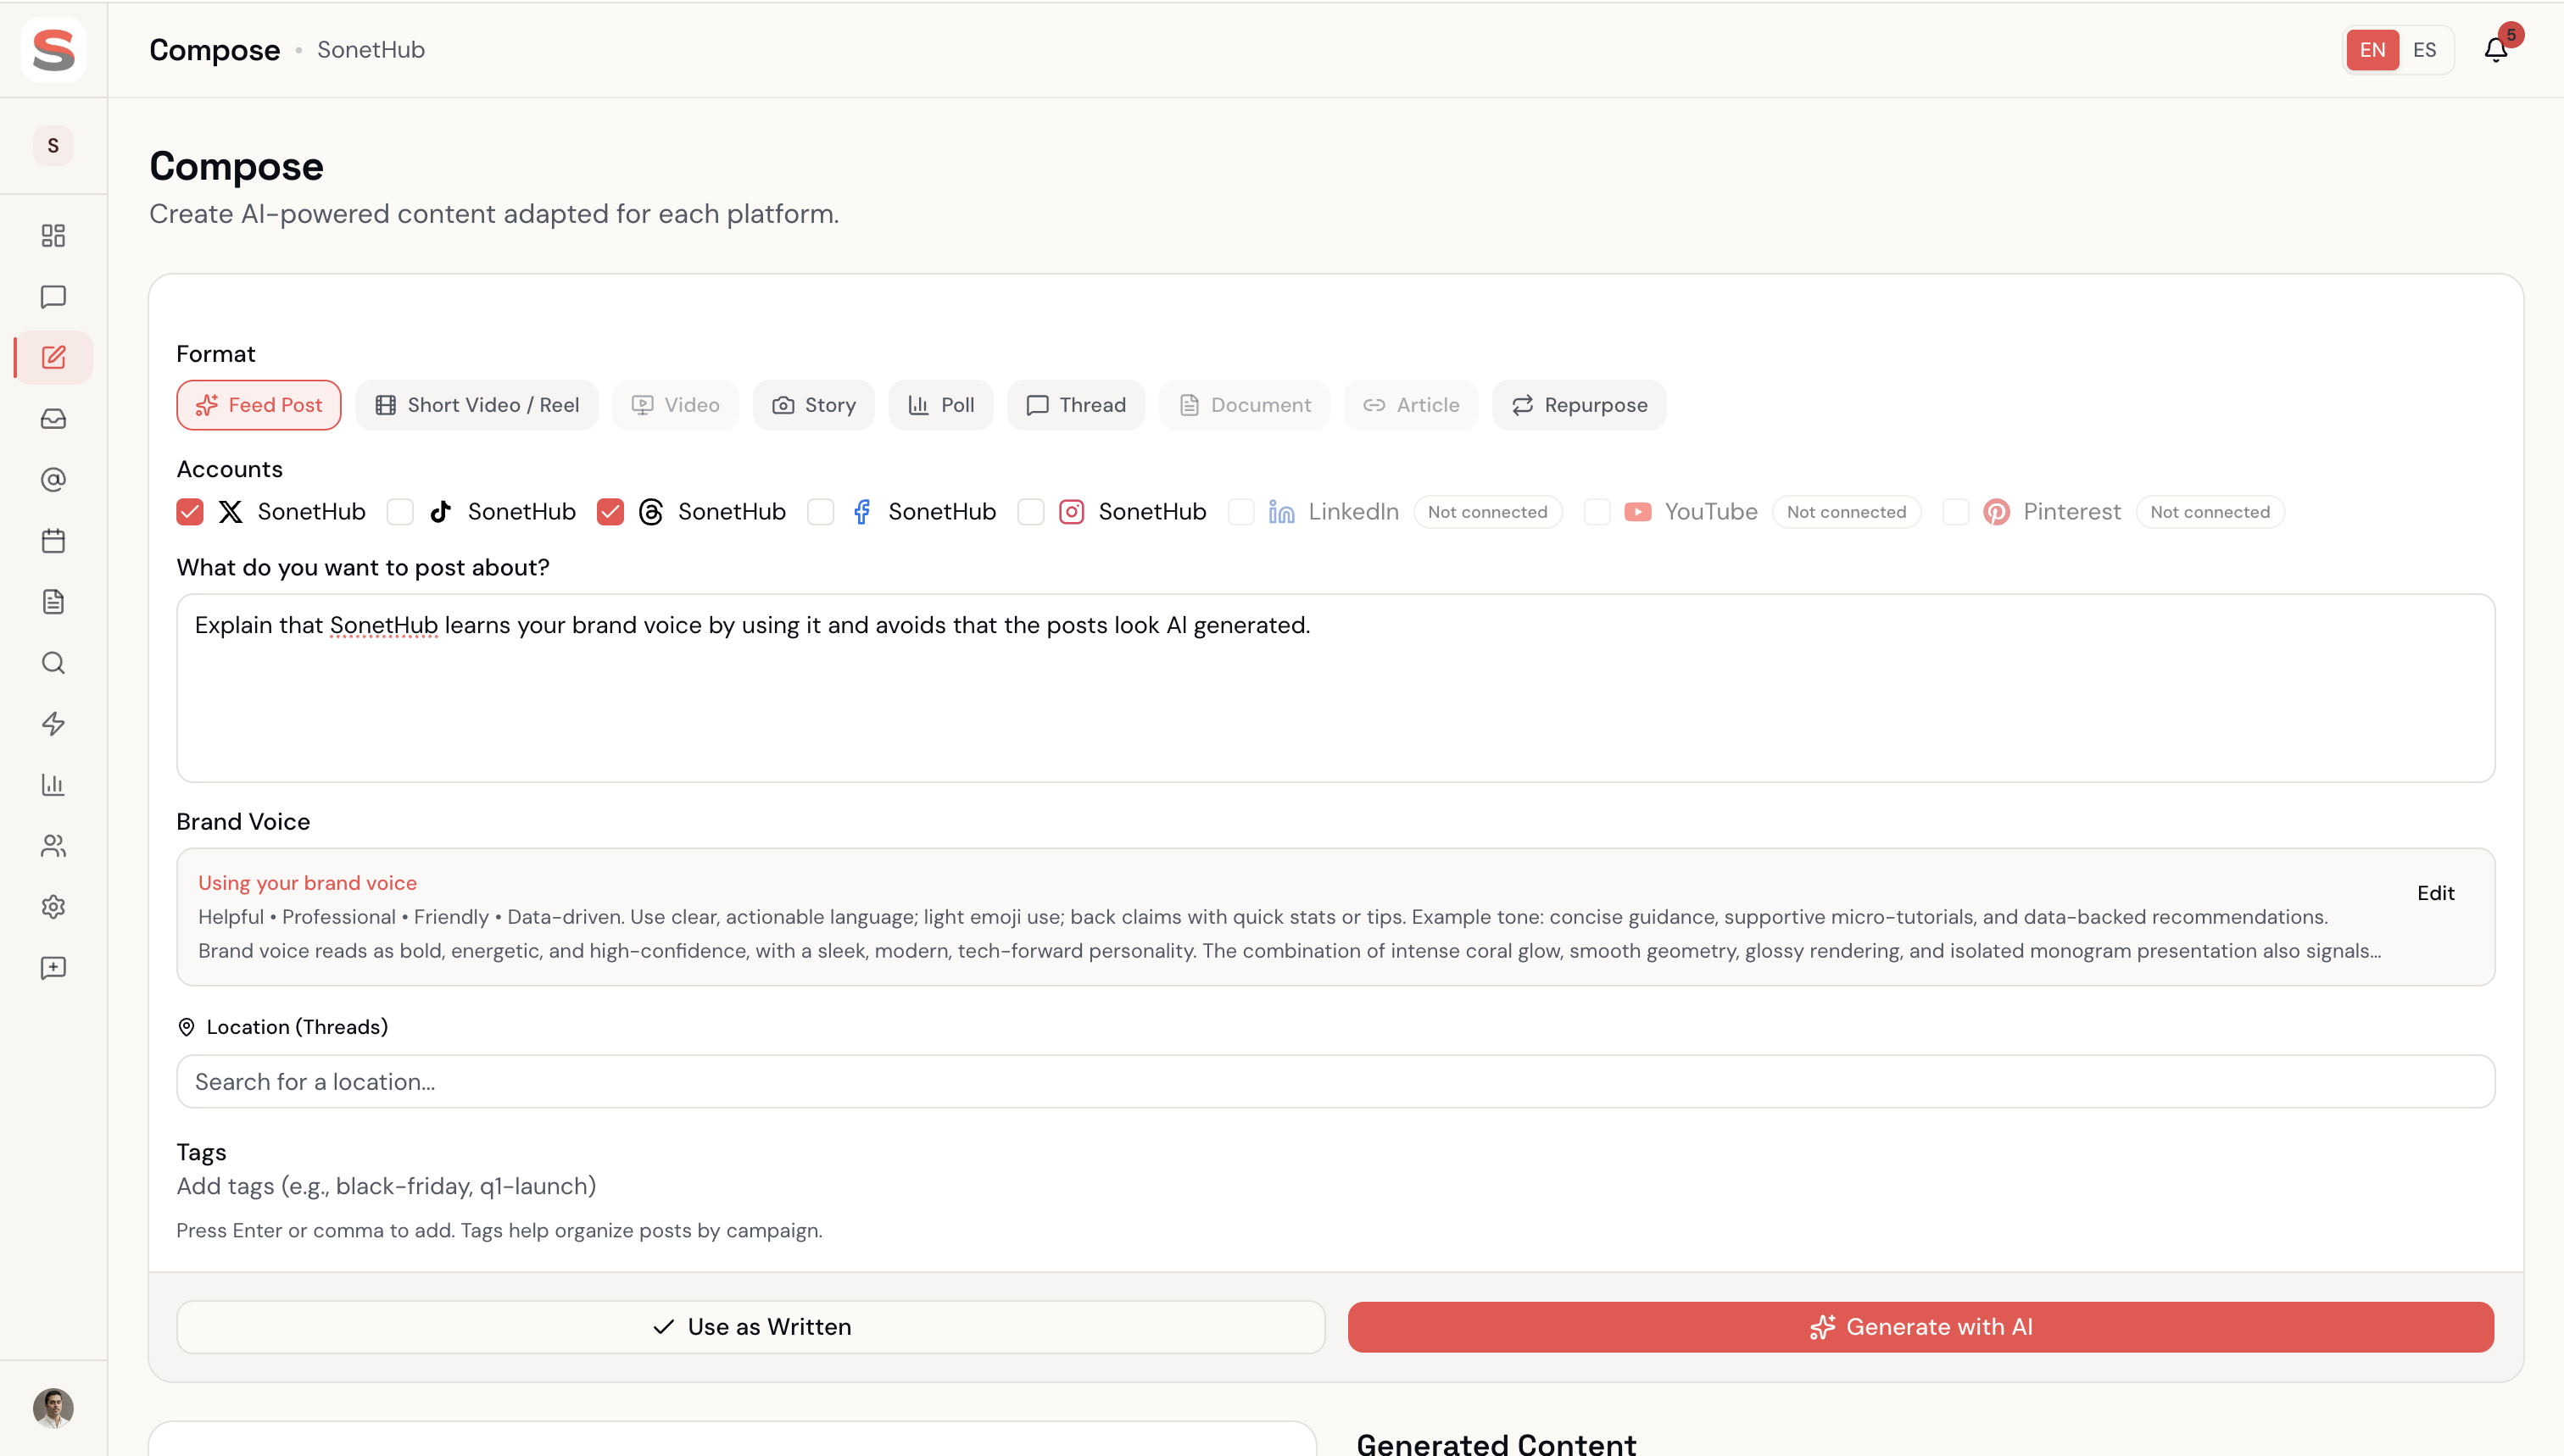Click the Use as Written button
Viewport: 2564px width, 1456px height.
click(750, 1327)
